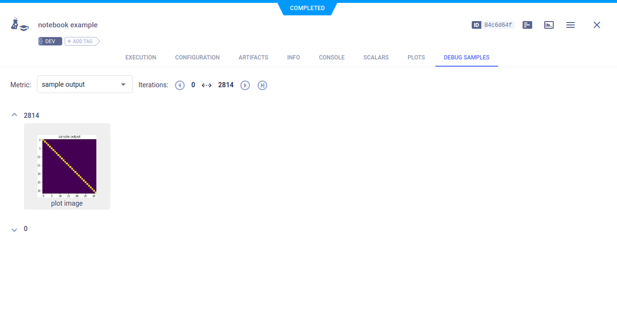Click the Add Tag button
This screenshot has width=617, height=327.
[x=81, y=41]
